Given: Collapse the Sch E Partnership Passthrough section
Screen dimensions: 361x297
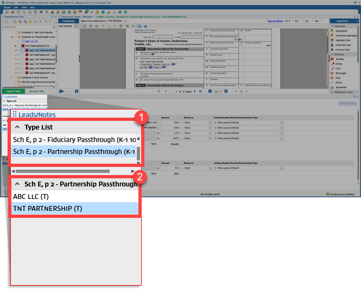Looking at the screenshot, I should click(17, 184).
